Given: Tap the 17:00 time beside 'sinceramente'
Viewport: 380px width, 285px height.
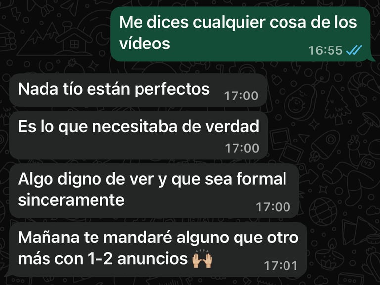Looking at the screenshot, I should [x=273, y=207].
